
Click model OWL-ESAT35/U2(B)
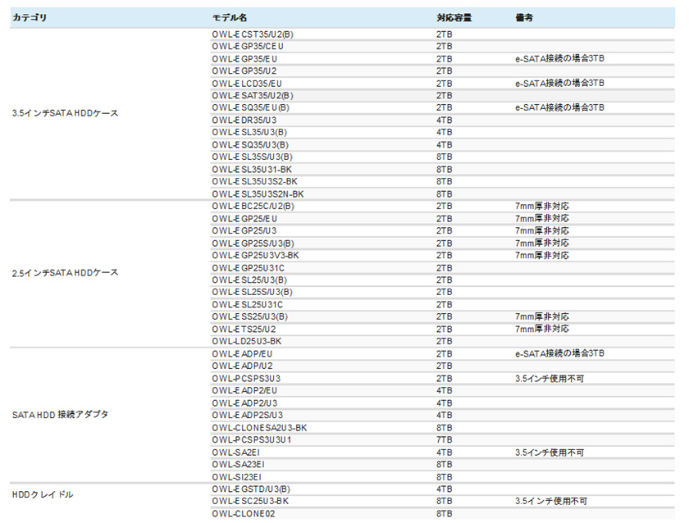pyautogui.click(x=253, y=96)
